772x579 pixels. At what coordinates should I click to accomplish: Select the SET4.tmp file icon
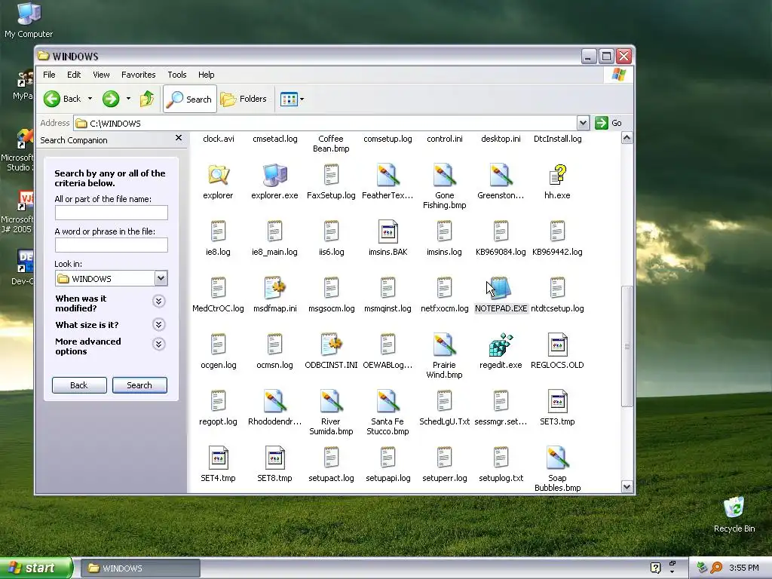pos(218,458)
